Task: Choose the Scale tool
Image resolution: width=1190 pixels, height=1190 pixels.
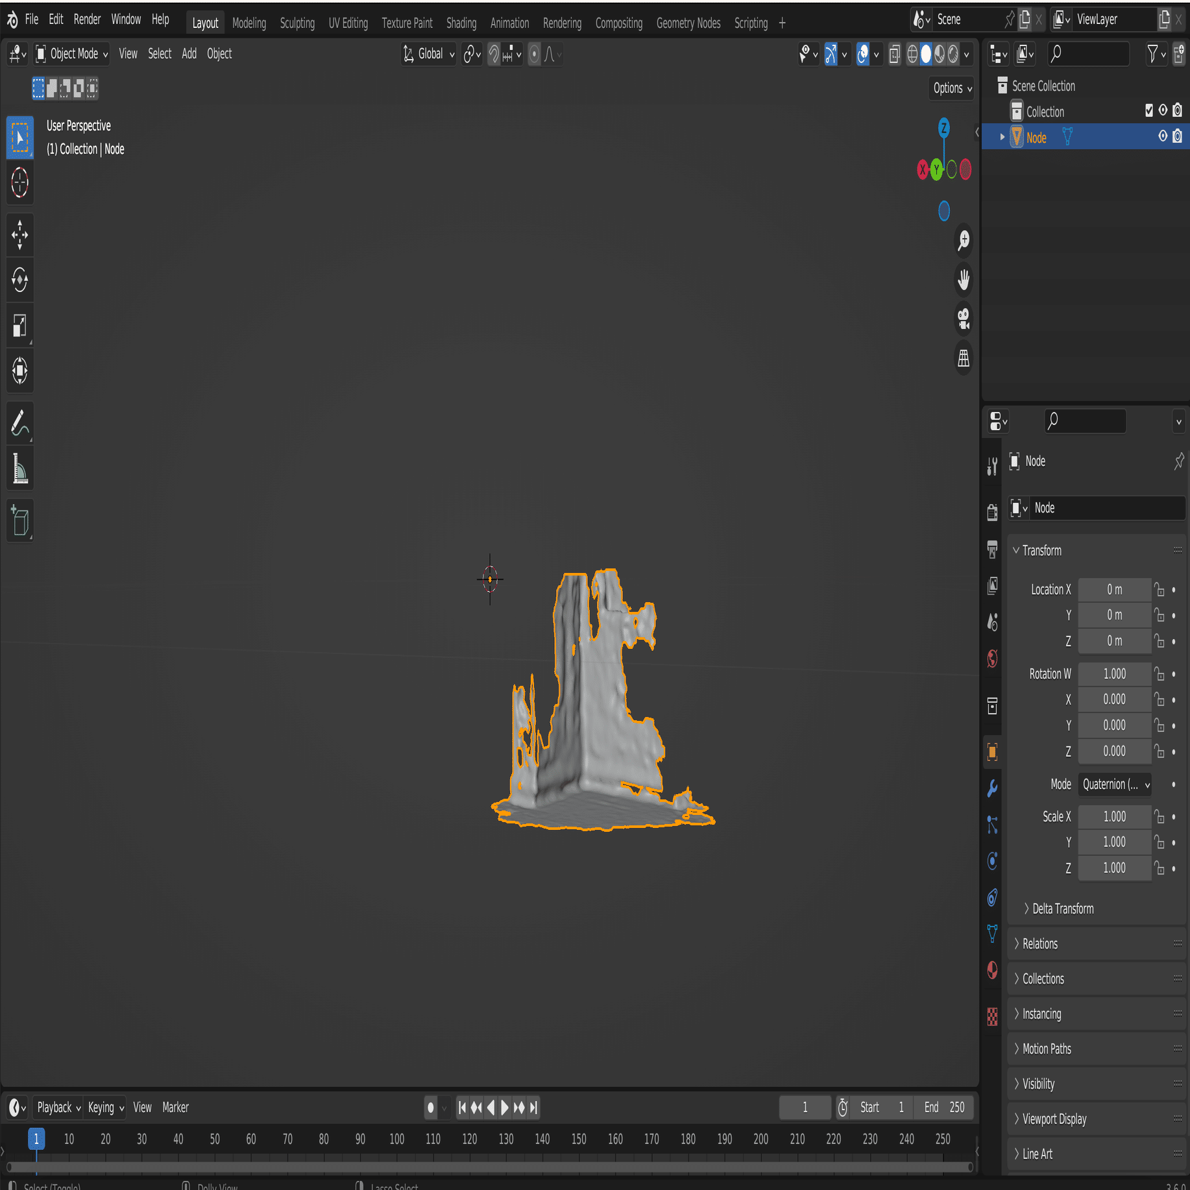Action: (x=19, y=326)
